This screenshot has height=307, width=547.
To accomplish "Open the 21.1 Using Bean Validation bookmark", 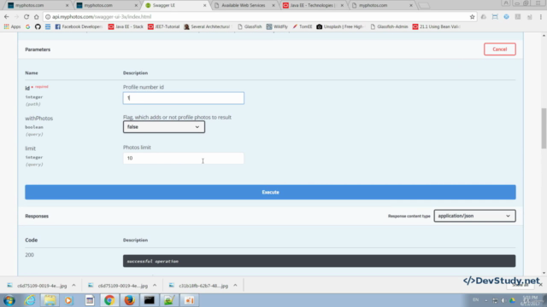I will [437, 26].
